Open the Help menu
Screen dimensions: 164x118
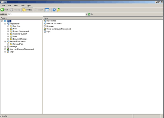pyautogui.click(x=29, y=5)
